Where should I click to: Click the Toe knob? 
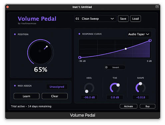pyautogui.click(x=115, y=88)
